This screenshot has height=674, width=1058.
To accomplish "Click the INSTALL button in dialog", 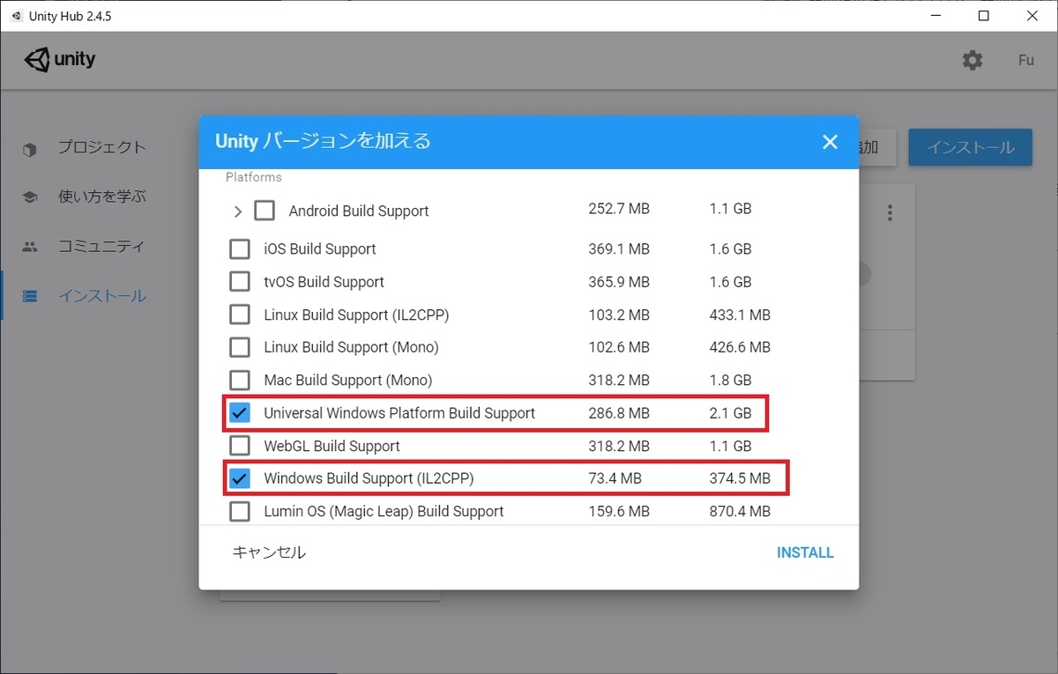I will click(805, 552).
